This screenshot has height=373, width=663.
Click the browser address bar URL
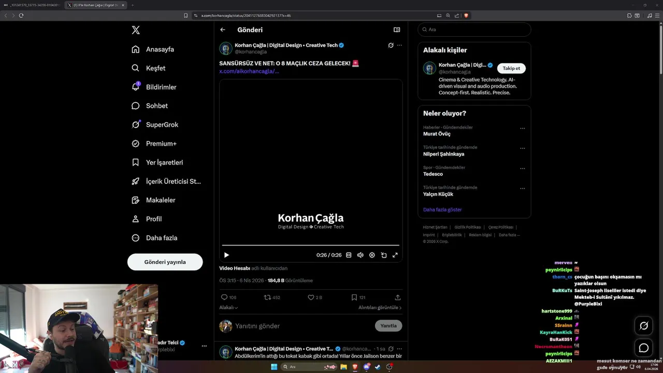[246, 16]
